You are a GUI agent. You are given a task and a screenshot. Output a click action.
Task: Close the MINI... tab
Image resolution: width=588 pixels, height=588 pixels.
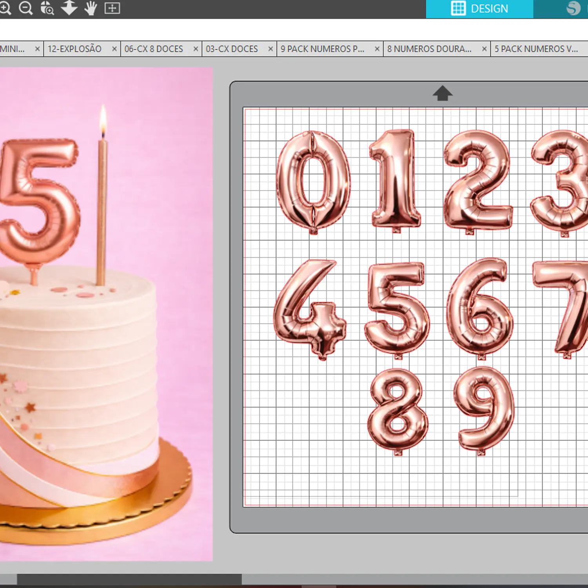[37, 49]
